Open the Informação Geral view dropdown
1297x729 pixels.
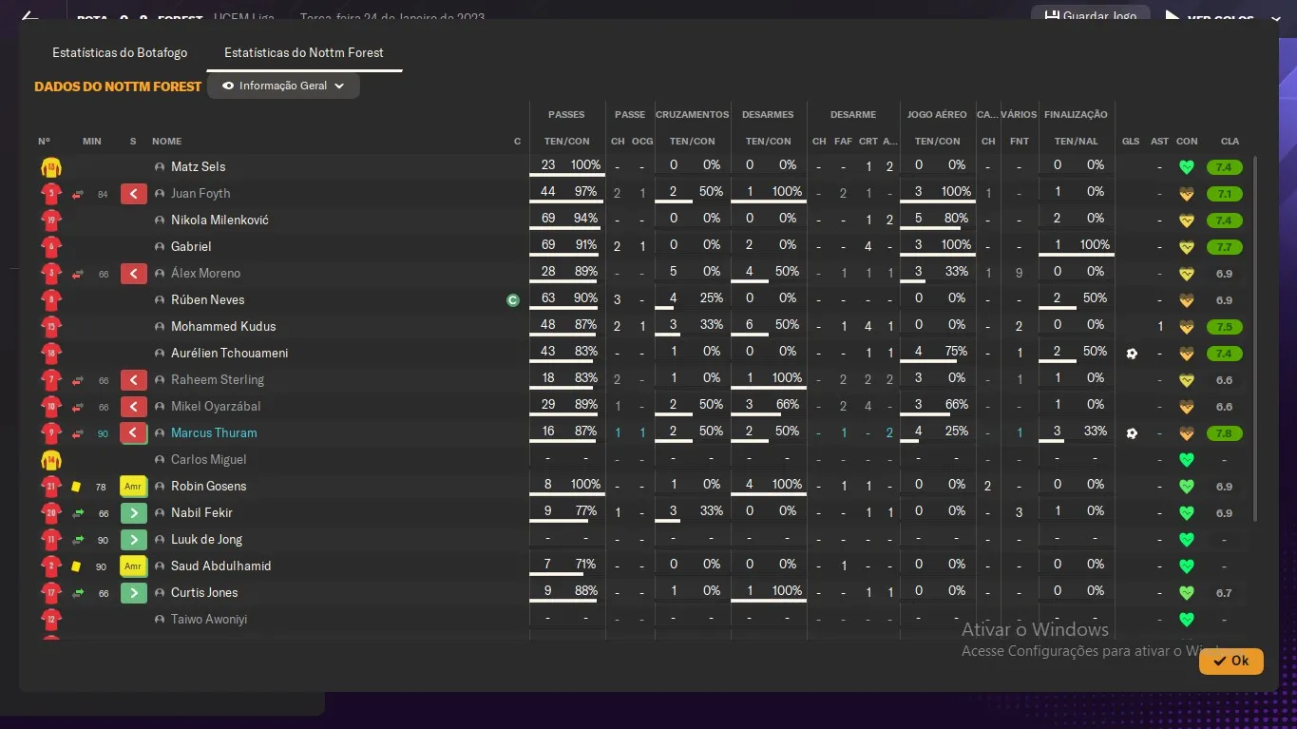point(283,86)
